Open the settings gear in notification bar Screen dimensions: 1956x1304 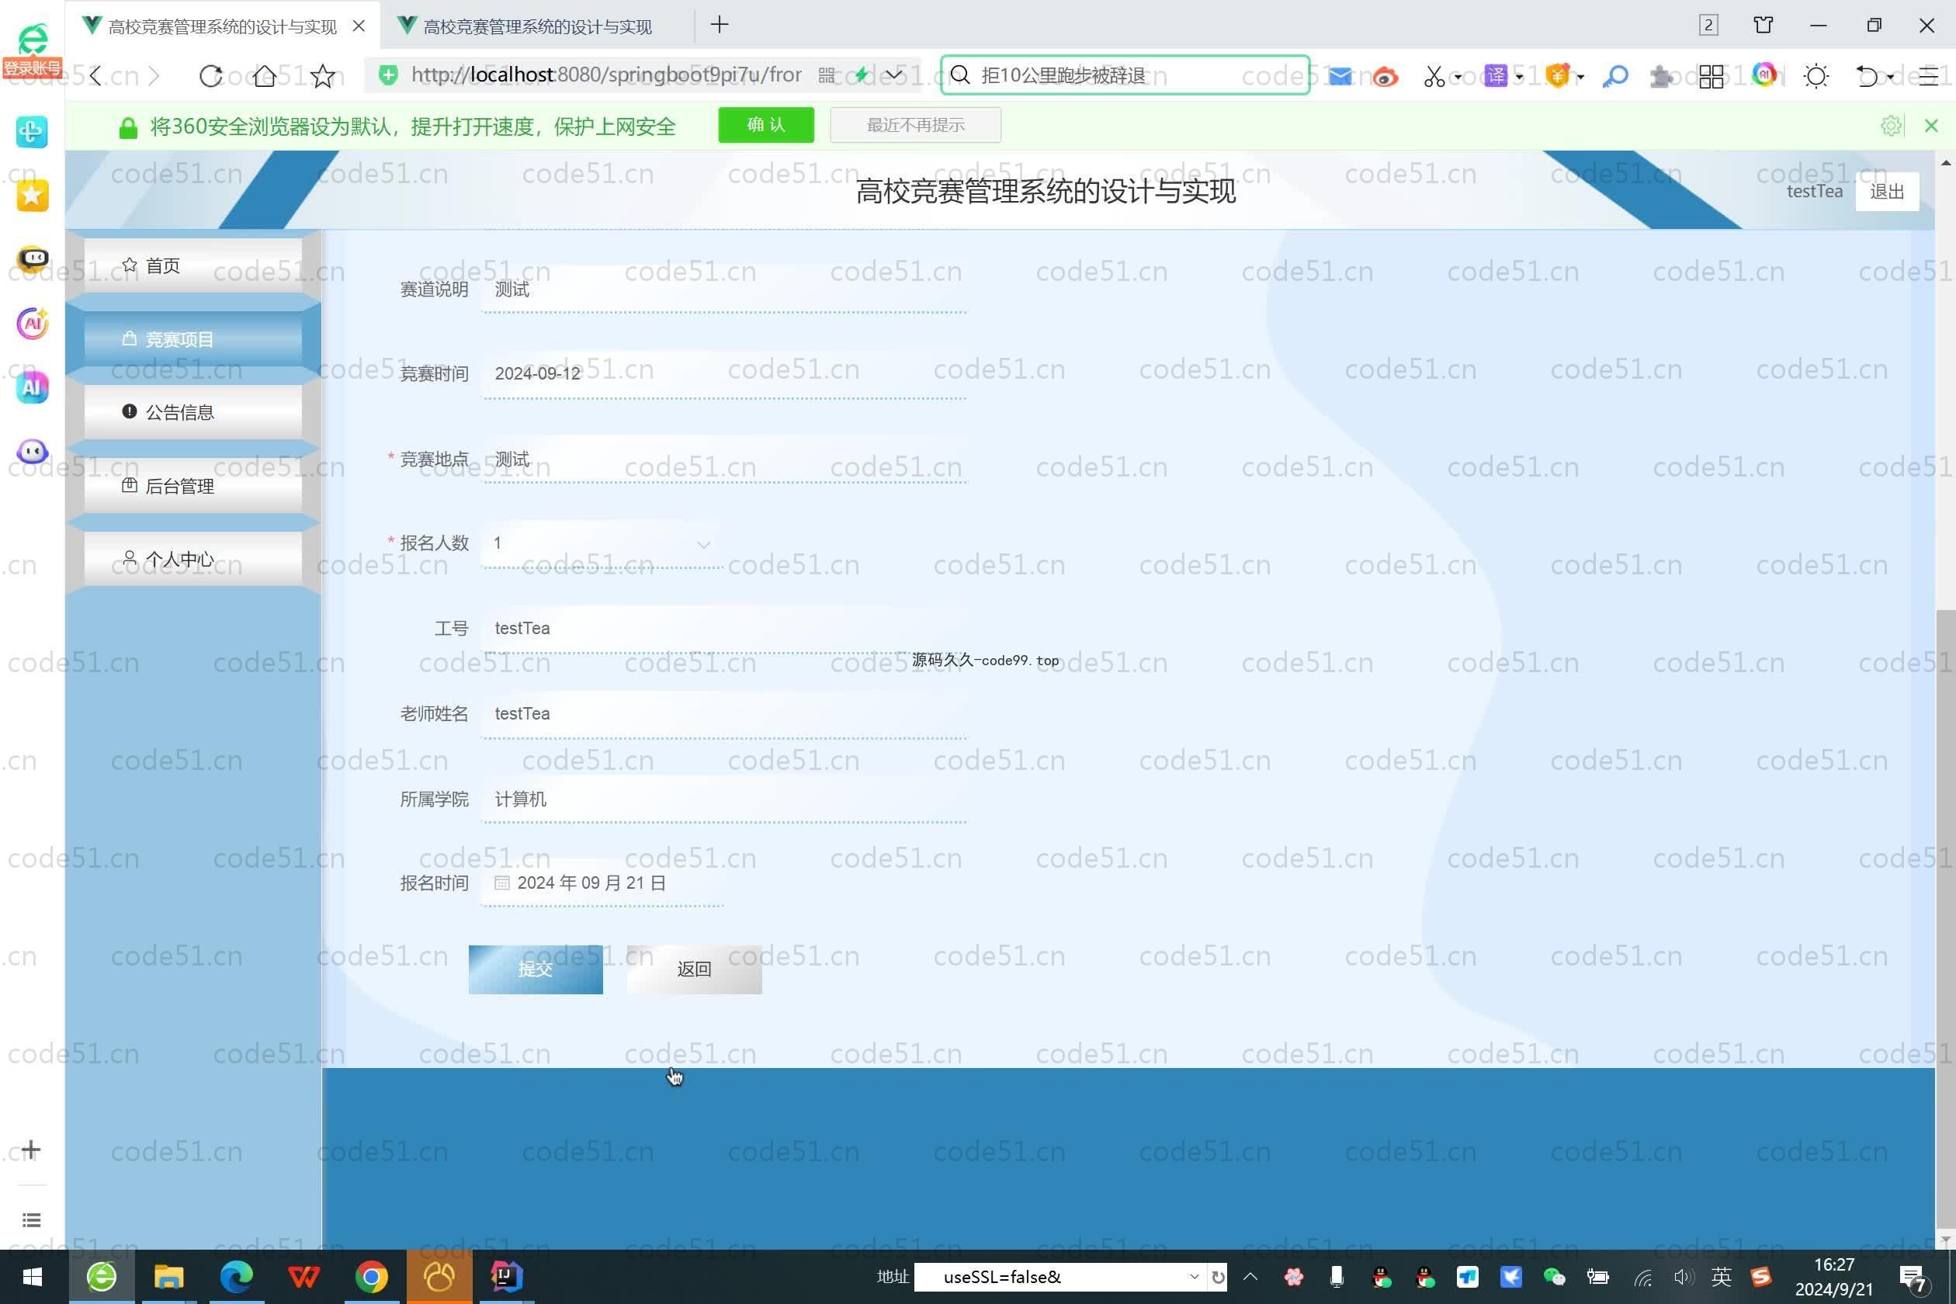click(x=1892, y=126)
